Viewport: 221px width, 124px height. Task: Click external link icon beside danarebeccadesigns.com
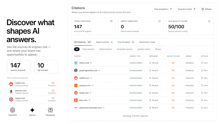tap(104, 108)
